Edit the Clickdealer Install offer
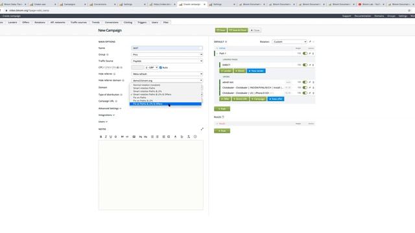415x233 pixels. pos(310,87)
